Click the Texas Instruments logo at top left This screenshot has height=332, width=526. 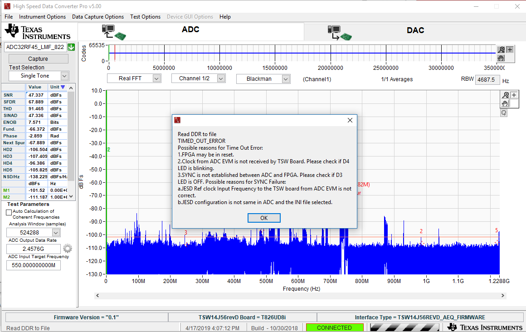37,32
